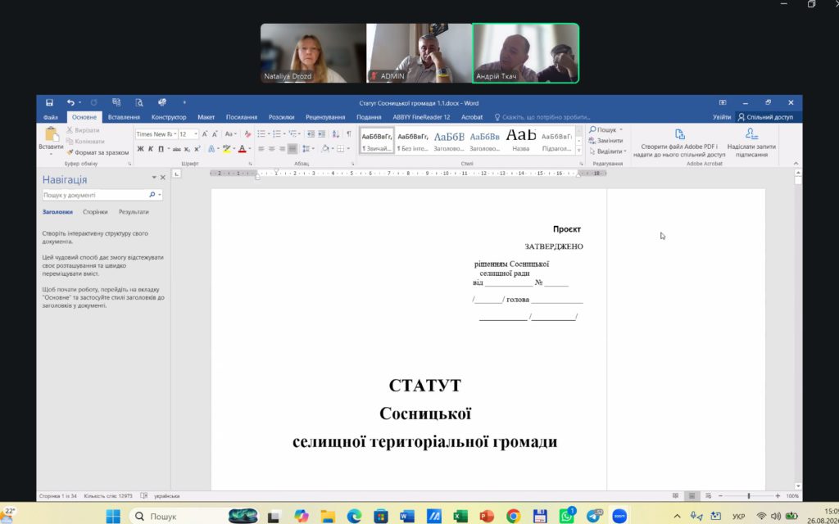Apply superscript formatting
Screen dimensions: 839x524
[x=197, y=149]
